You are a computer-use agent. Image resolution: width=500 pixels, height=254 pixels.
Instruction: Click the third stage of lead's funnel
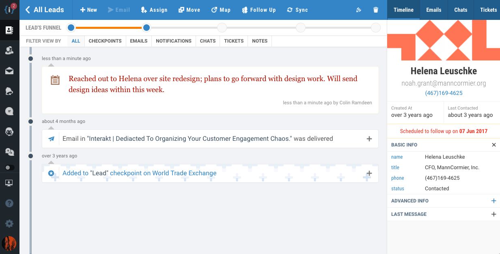[222, 28]
